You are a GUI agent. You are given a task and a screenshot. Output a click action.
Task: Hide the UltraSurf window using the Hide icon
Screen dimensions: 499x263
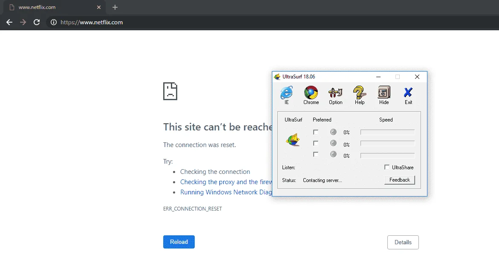[x=384, y=95]
